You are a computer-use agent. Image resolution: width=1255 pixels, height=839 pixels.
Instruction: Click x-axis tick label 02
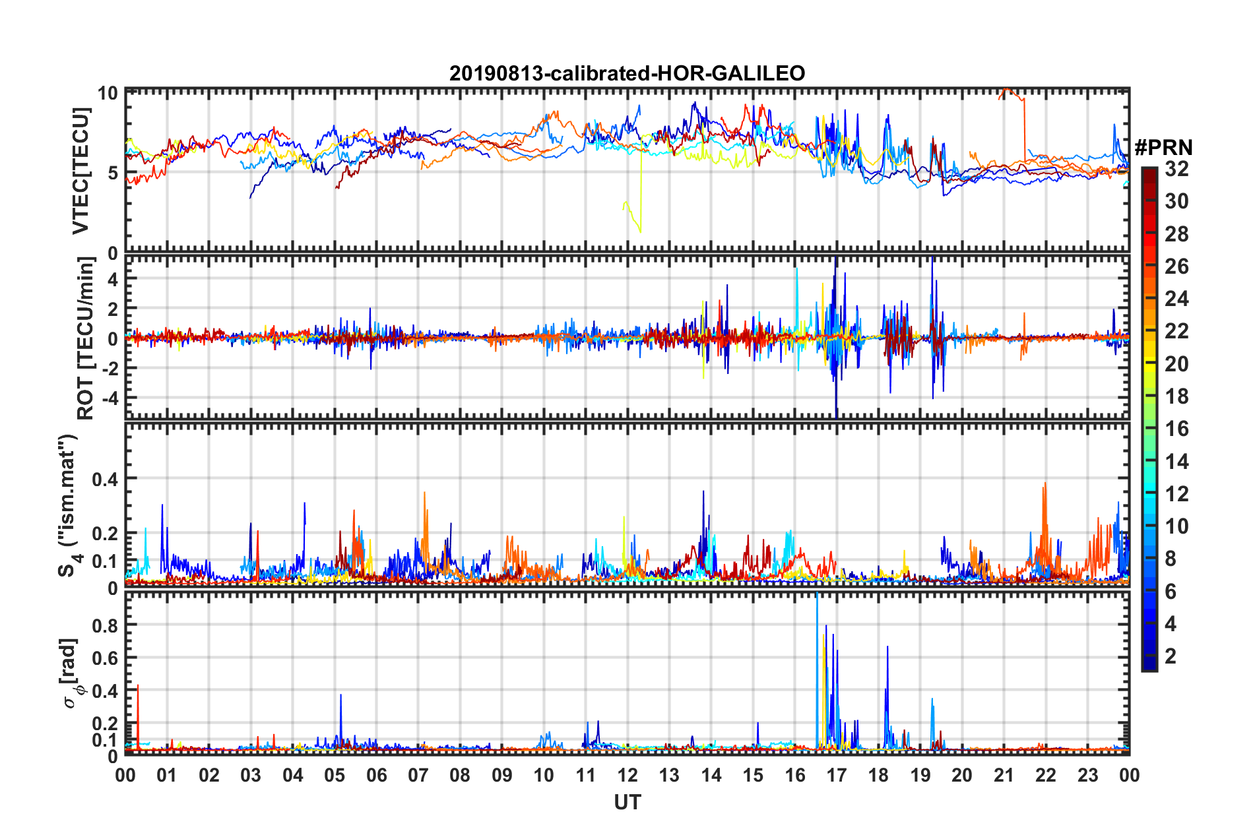209,775
